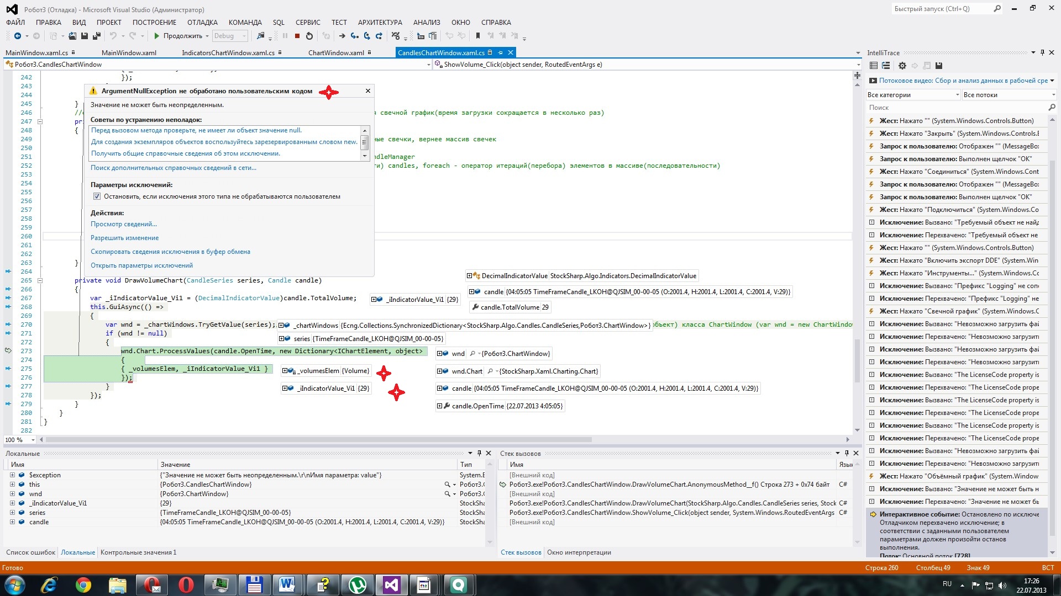Click 'Открыть параметры исключений' link
The image size is (1061, 596).
pos(141,265)
